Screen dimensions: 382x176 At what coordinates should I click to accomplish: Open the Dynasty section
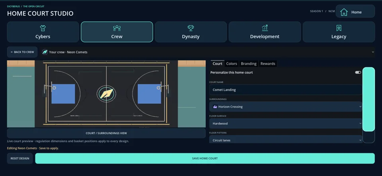(191, 32)
